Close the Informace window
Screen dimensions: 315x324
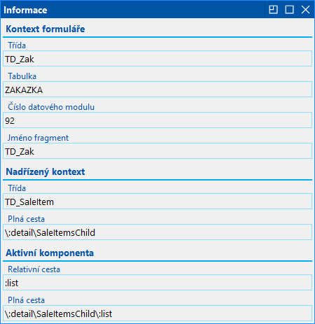tap(305, 10)
